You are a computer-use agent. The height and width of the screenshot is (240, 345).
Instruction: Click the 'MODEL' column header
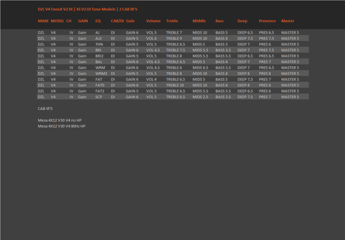(x=57, y=21)
